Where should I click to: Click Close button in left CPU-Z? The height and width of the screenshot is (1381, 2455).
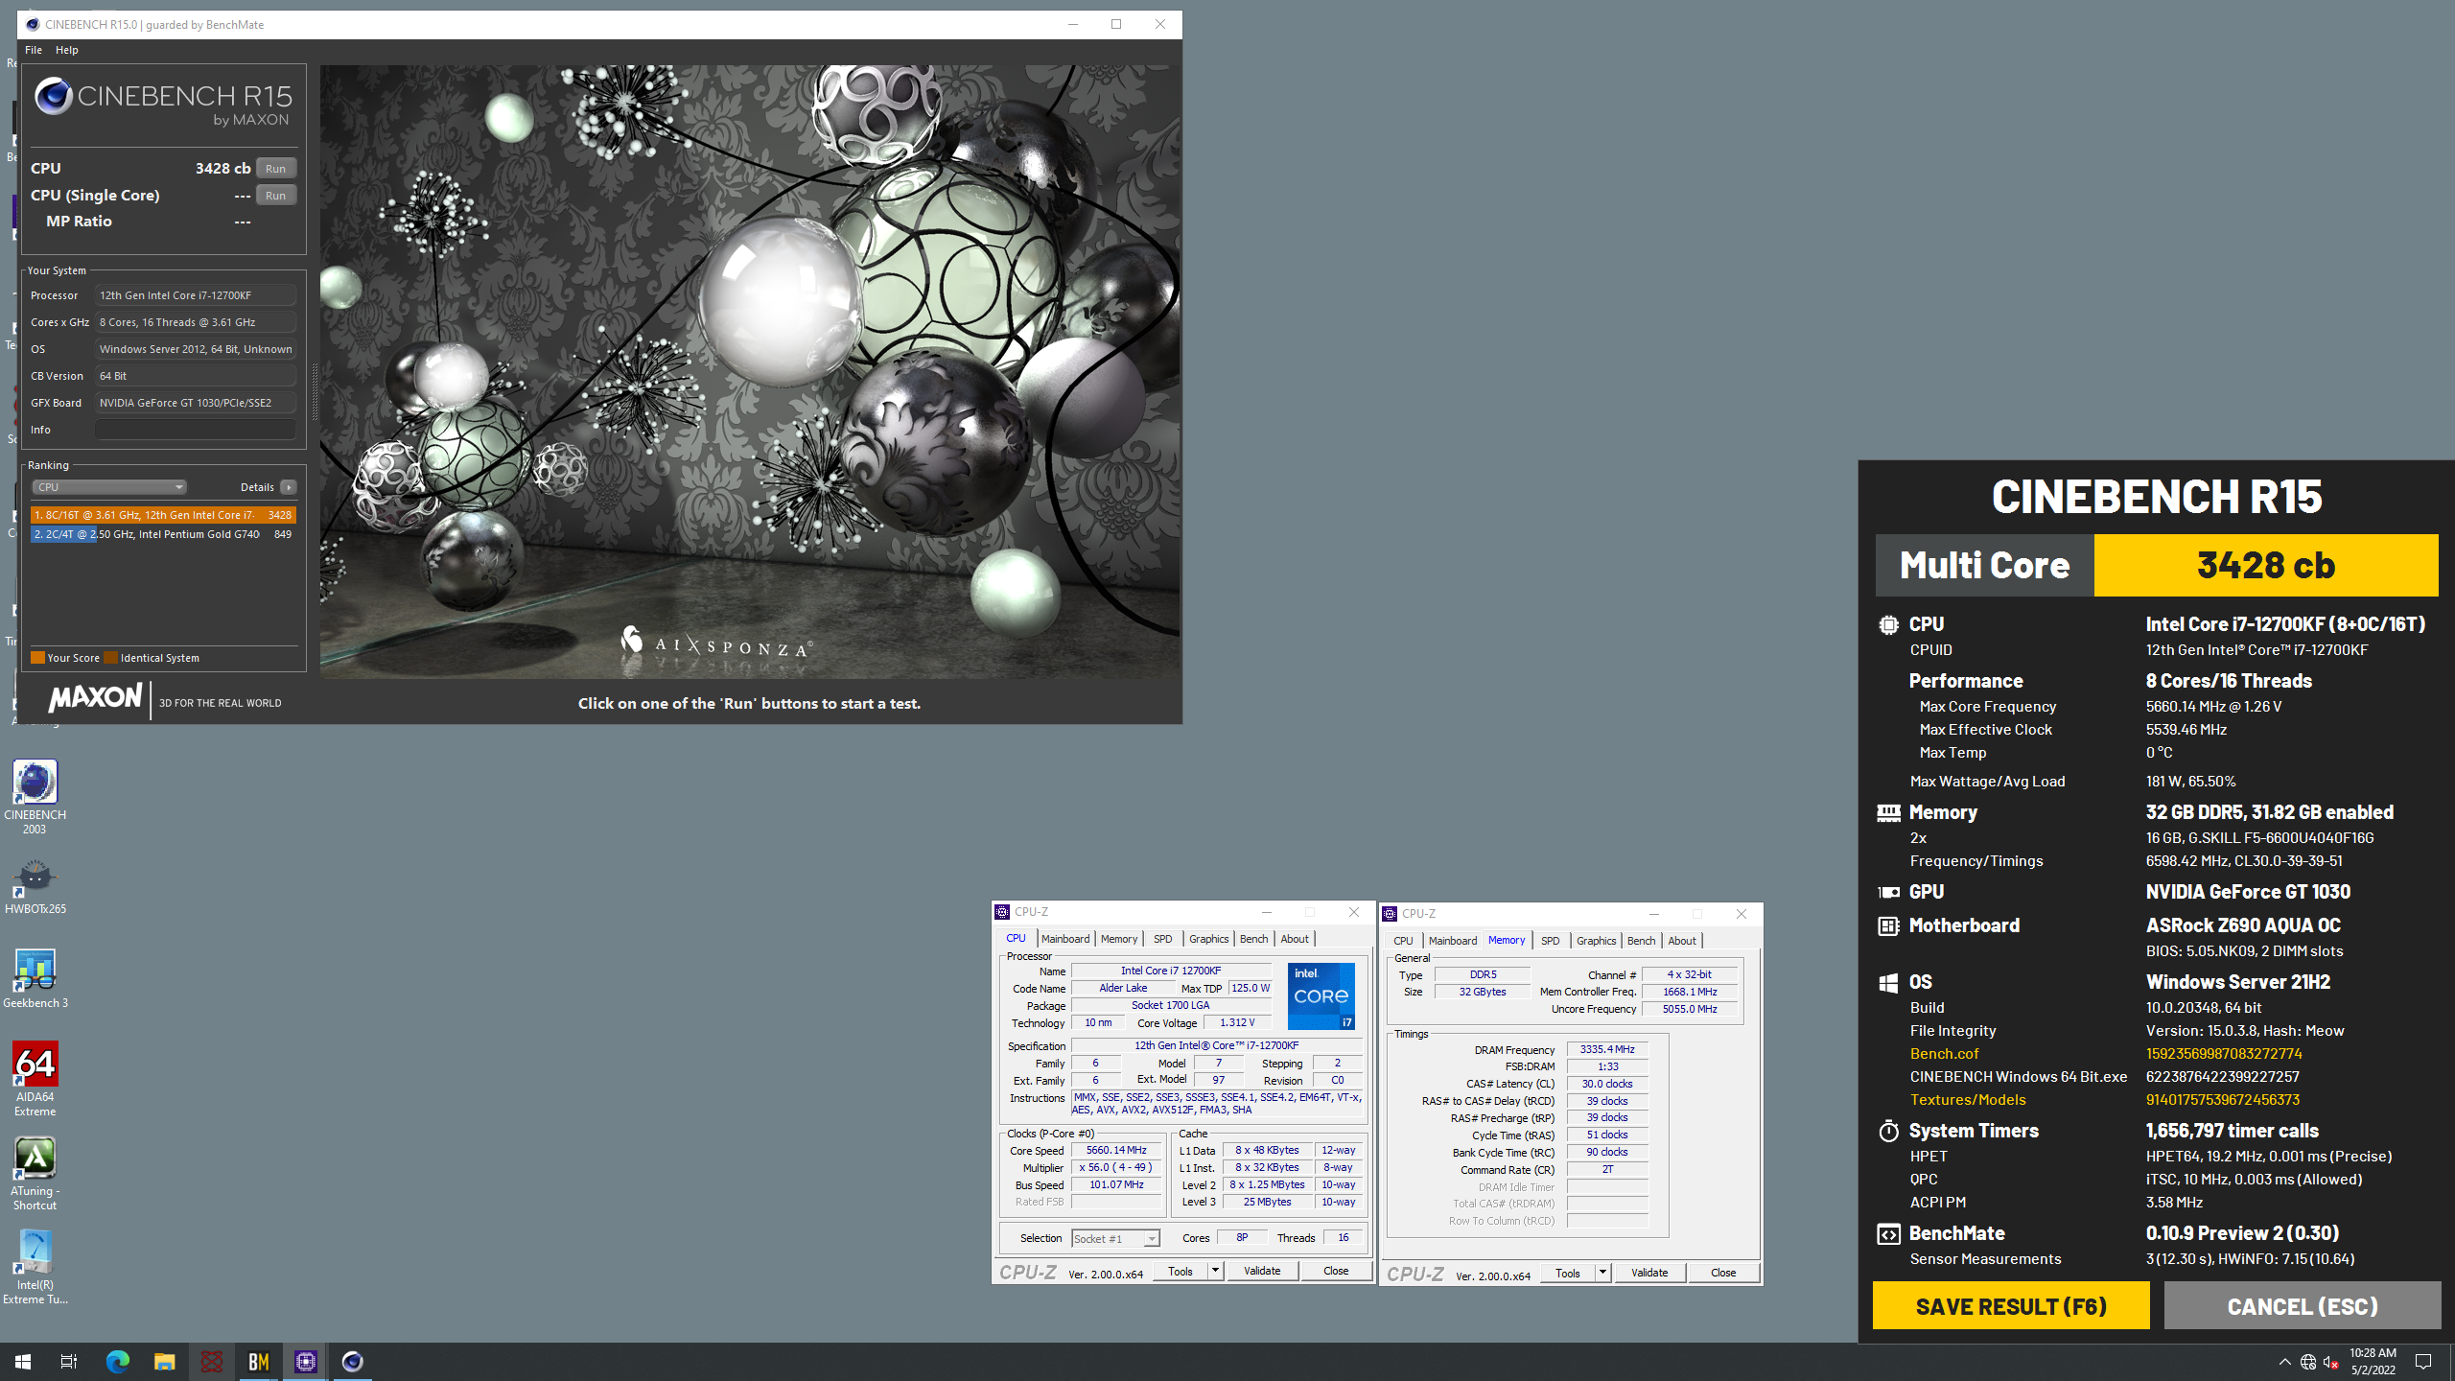pyautogui.click(x=1336, y=1272)
